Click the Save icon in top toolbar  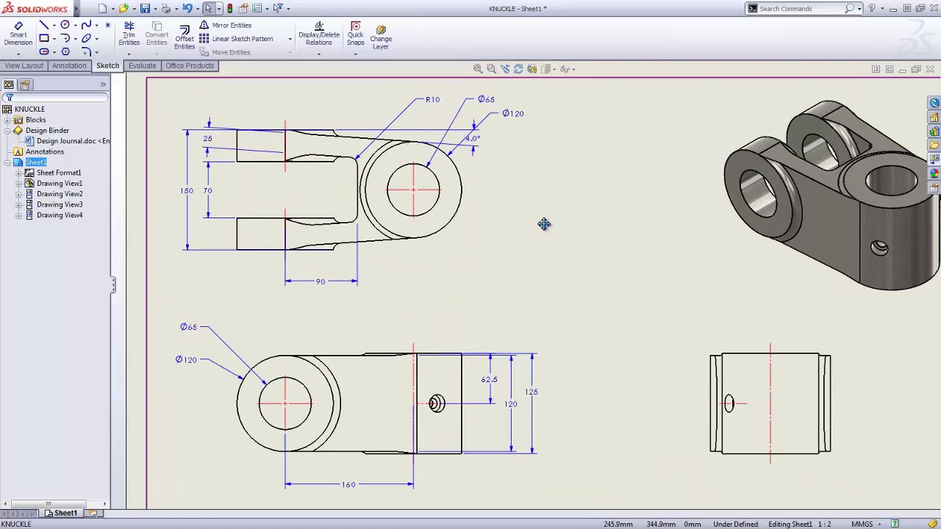coord(145,9)
